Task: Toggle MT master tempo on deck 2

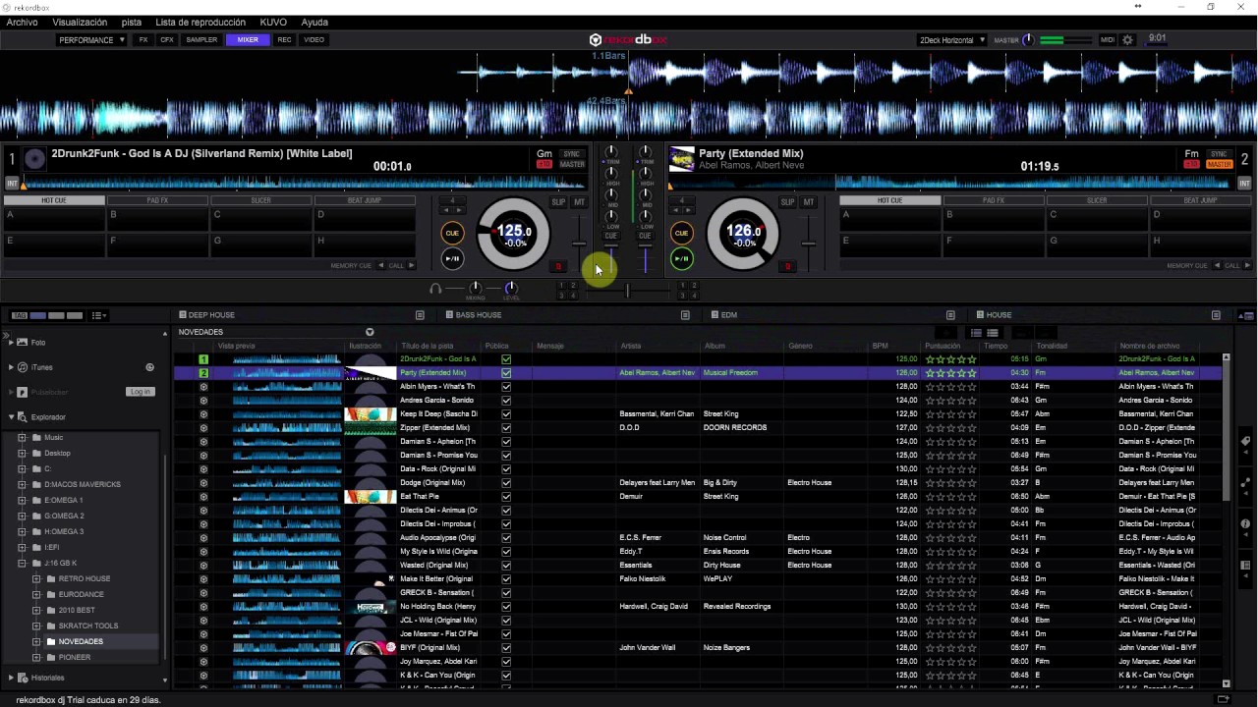Action: pos(808,202)
